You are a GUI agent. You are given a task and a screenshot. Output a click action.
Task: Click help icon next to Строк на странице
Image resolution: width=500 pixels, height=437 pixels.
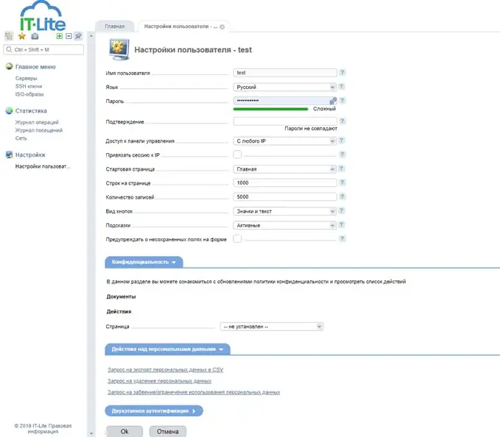pos(342,182)
